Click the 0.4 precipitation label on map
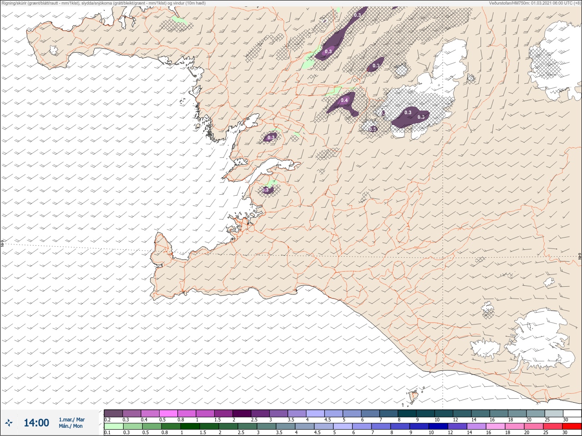582x436 pixels. click(x=344, y=101)
